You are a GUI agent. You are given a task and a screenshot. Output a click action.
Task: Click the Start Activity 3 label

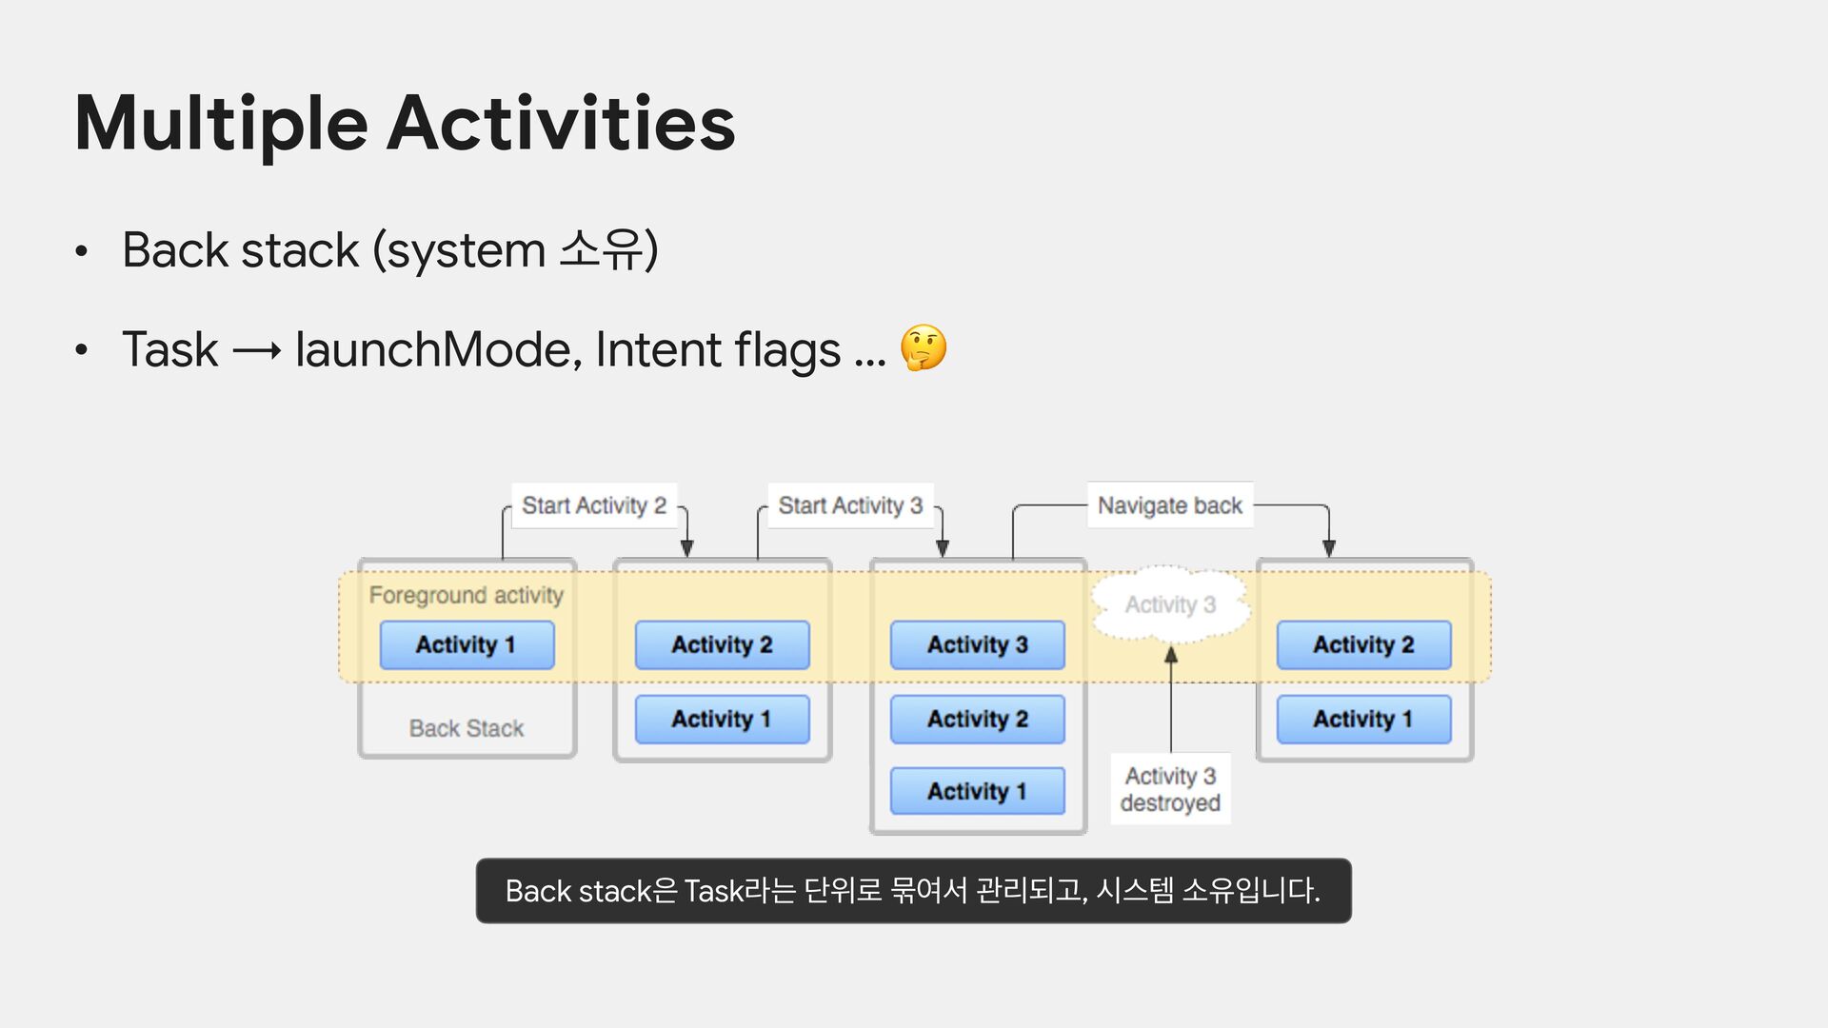(850, 505)
